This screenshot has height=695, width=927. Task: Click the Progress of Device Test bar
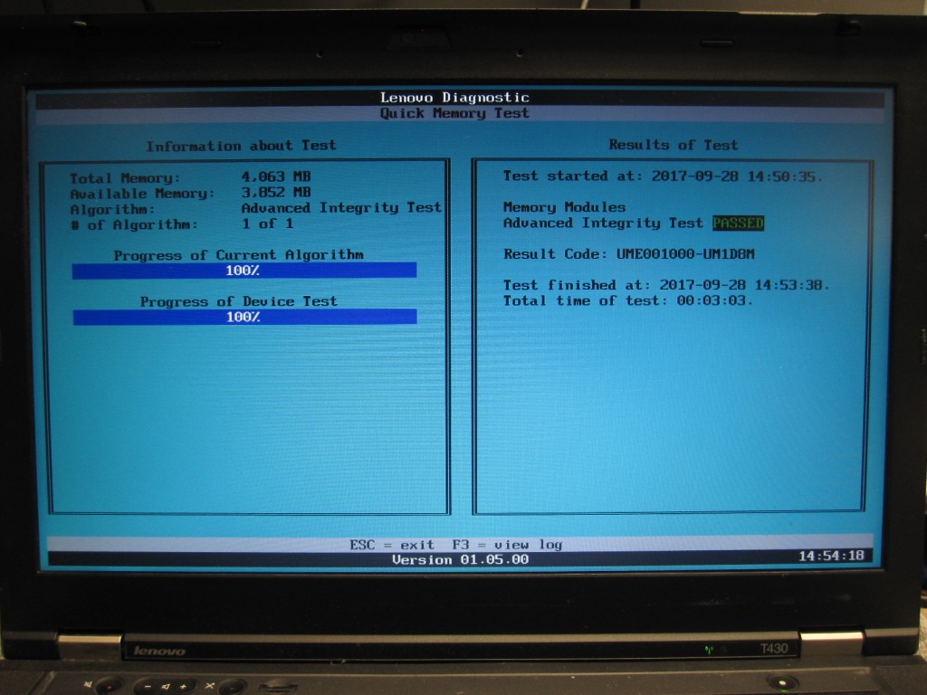[244, 317]
